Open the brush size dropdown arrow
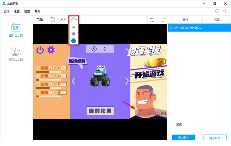This screenshot has width=231, height=146. pos(76,20)
